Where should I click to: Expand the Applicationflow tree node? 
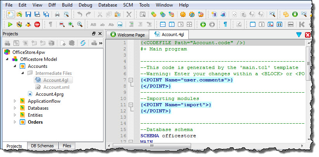16,101
